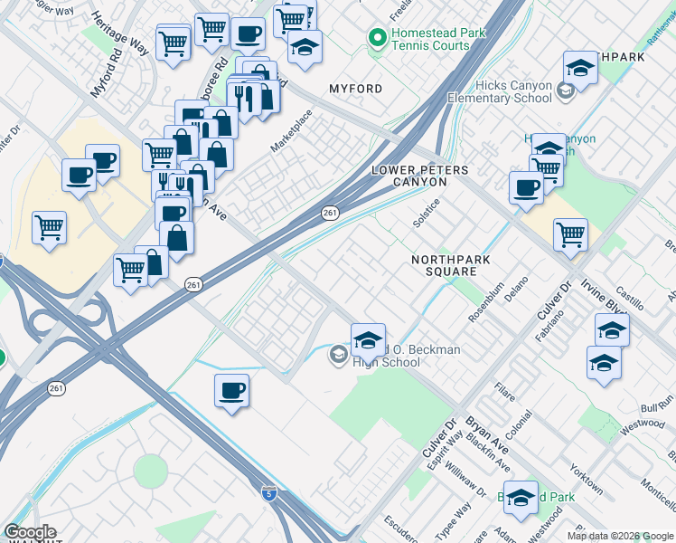
Task: Click the Hicks Canyon Elementary School label
Action: pyautogui.click(x=500, y=91)
